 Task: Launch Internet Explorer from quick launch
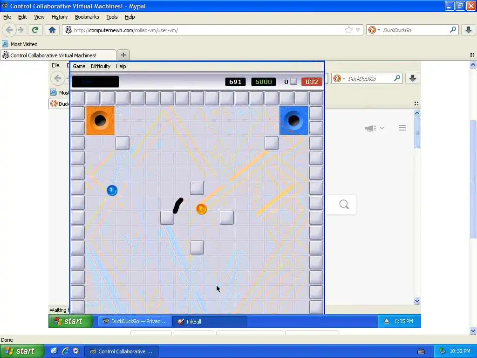65,351
